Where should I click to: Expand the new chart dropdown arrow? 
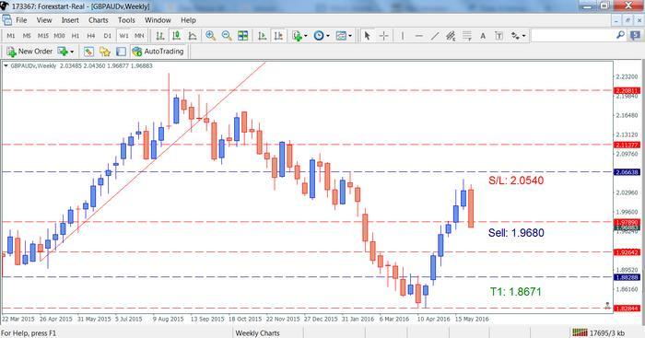(x=72, y=52)
